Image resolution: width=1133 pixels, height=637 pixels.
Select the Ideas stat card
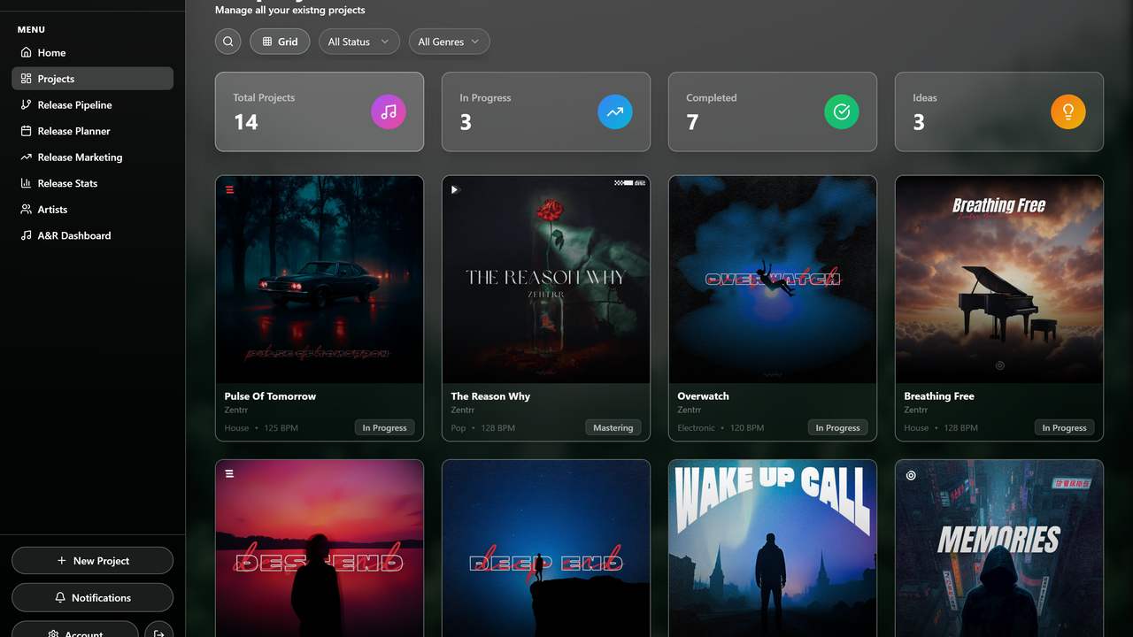point(999,111)
